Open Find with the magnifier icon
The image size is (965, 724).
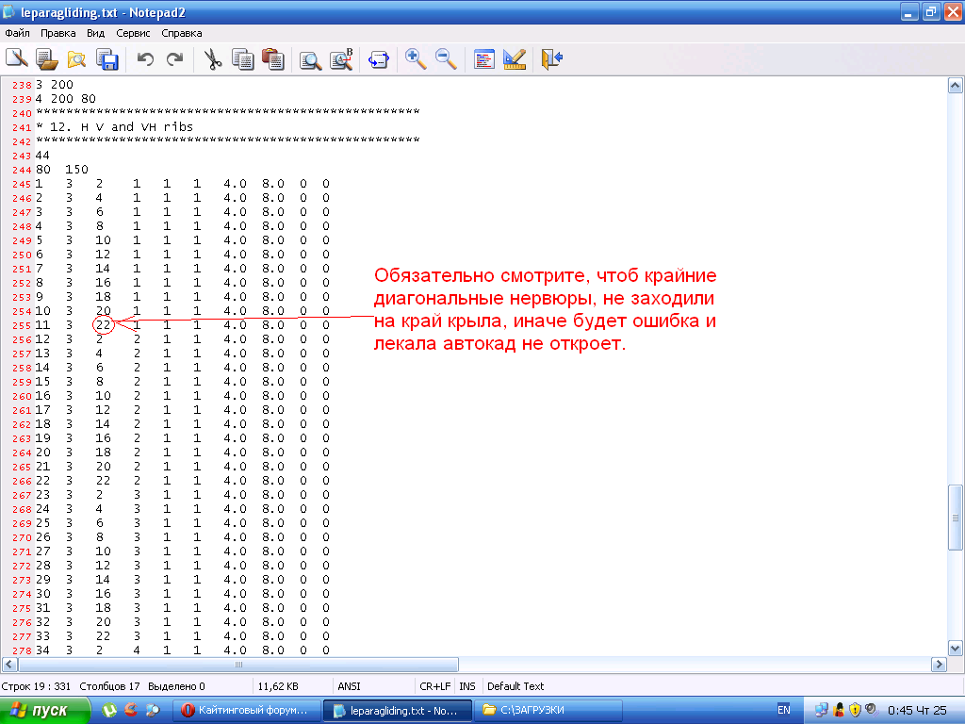tap(310, 59)
